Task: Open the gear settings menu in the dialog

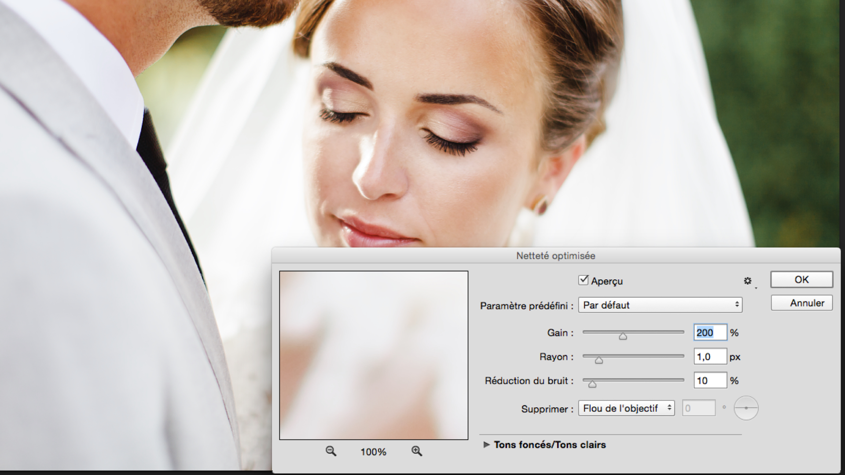Action: [x=748, y=281]
